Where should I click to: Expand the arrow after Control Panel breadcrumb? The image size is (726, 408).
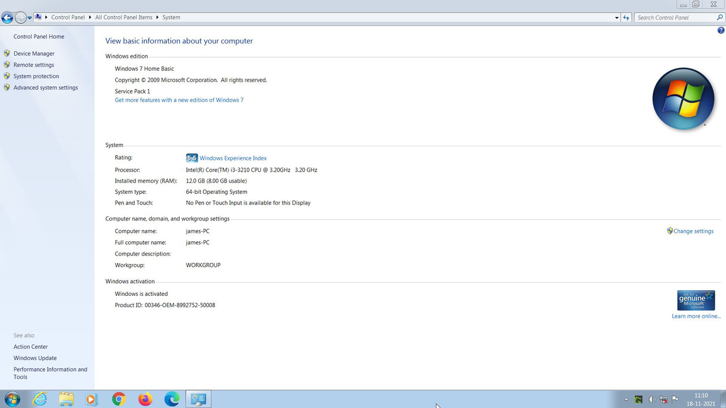[90, 18]
